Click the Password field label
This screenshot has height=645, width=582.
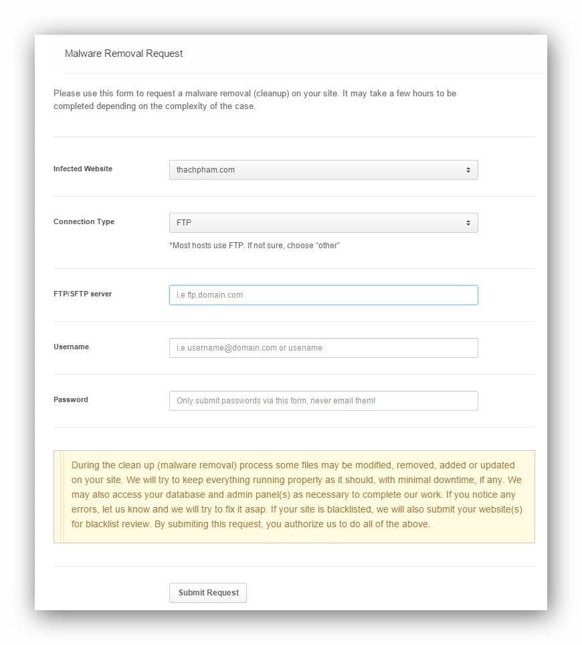click(x=71, y=399)
